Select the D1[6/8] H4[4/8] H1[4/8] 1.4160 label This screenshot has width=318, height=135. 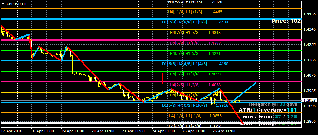(195, 64)
